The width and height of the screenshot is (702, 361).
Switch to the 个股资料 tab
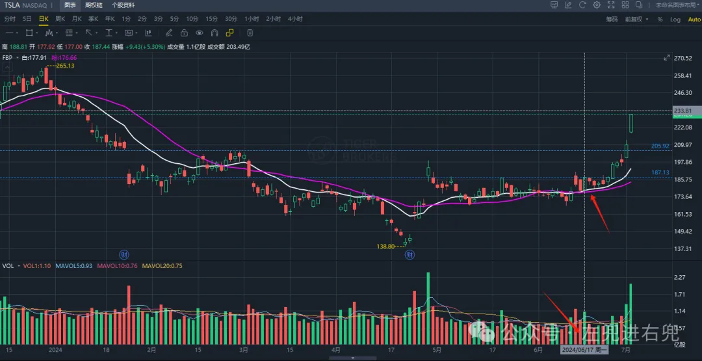(123, 5)
